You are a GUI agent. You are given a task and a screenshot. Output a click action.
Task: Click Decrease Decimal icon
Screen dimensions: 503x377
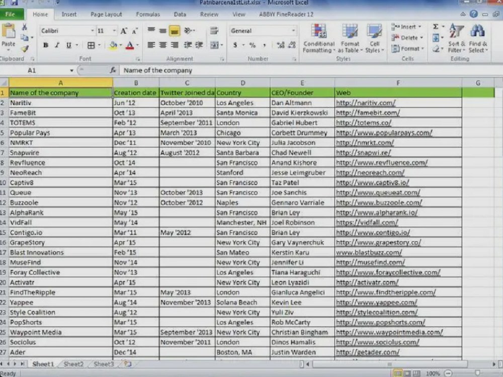pos(292,45)
